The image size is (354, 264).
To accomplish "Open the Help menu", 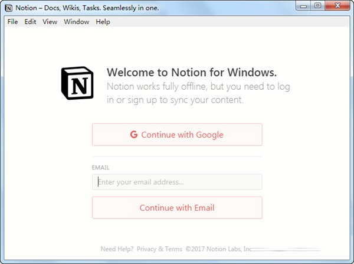I will click(x=103, y=22).
